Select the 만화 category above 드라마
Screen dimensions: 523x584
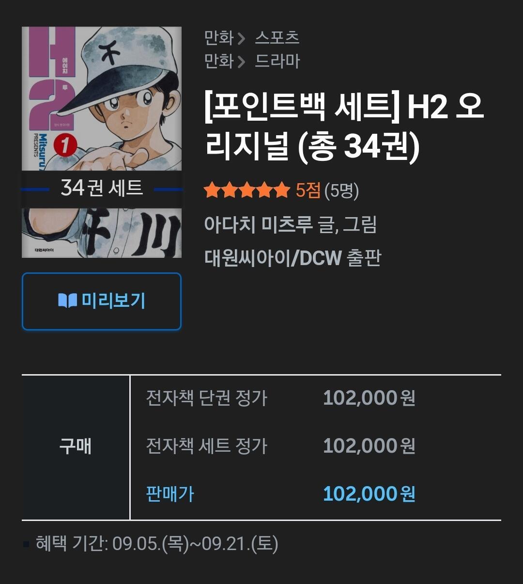[219, 62]
